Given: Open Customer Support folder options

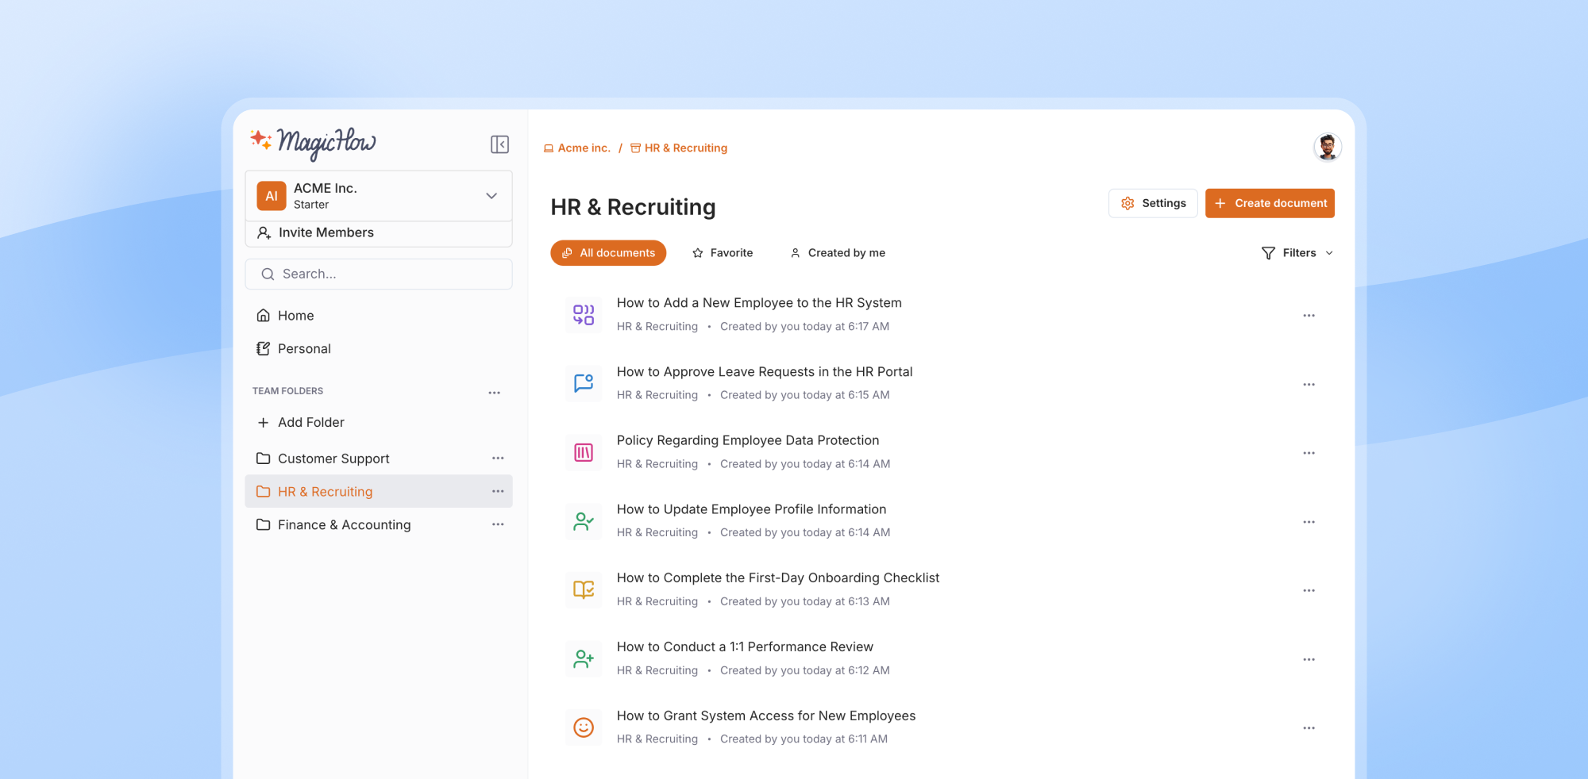Looking at the screenshot, I should [x=498, y=459].
